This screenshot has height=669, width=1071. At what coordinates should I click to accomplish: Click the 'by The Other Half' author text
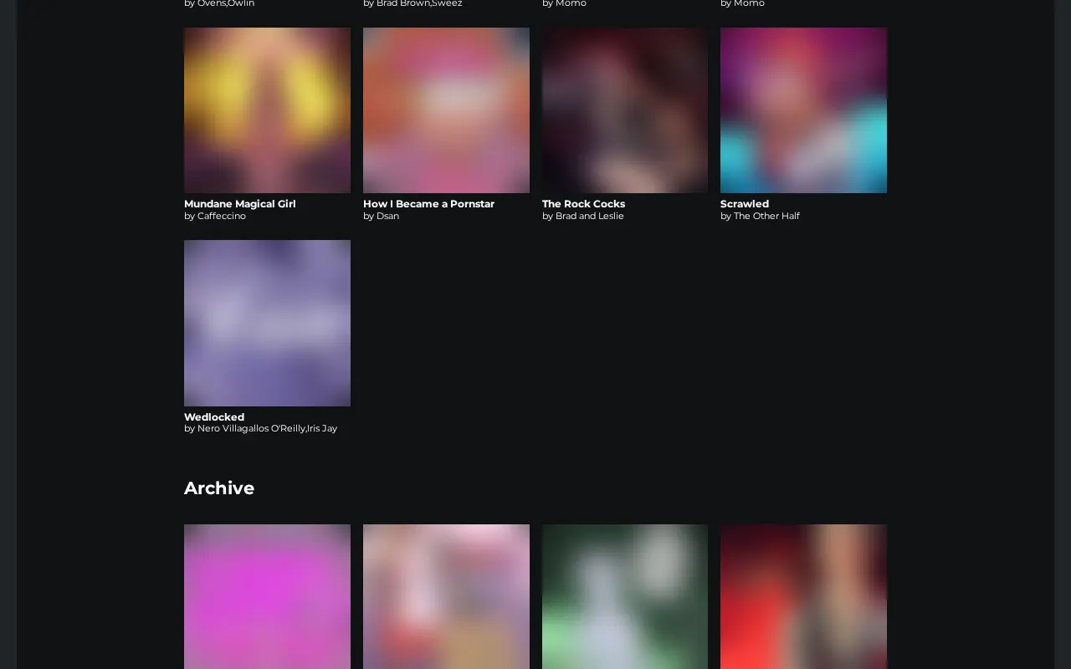[x=760, y=216]
